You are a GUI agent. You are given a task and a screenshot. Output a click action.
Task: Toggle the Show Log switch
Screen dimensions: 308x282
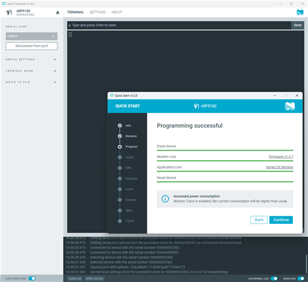pos(301,278)
